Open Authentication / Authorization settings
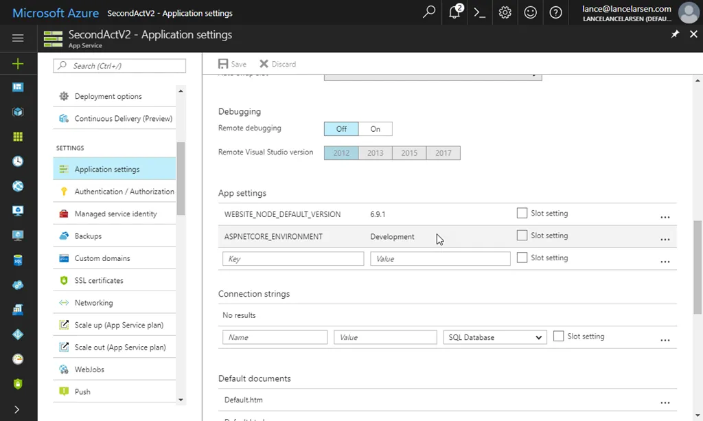Viewport: 703px width, 421px height. point(124,192)
